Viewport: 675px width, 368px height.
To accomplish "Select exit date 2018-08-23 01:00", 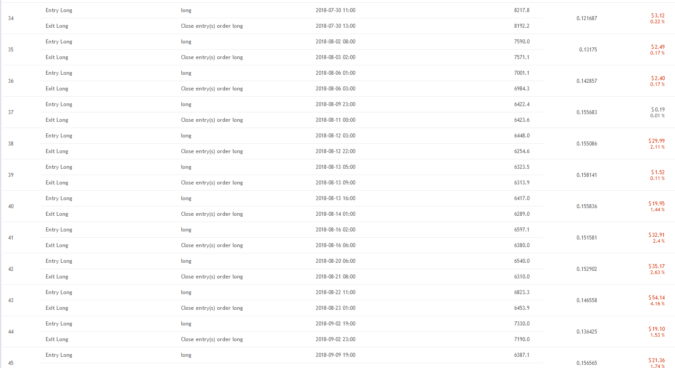I will pos(335,308).
